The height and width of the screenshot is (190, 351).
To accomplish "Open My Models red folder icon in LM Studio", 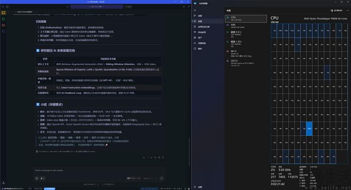I will pos(3,25).
